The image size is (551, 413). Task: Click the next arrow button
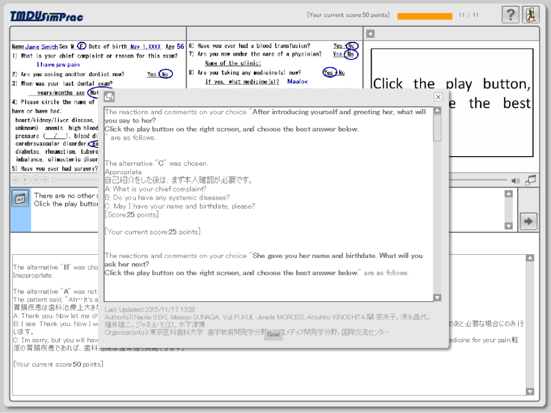528,220
